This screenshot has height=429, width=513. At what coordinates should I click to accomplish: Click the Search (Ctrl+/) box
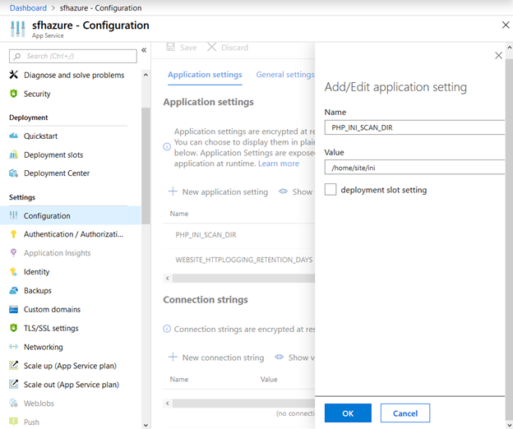click(73, 56)
